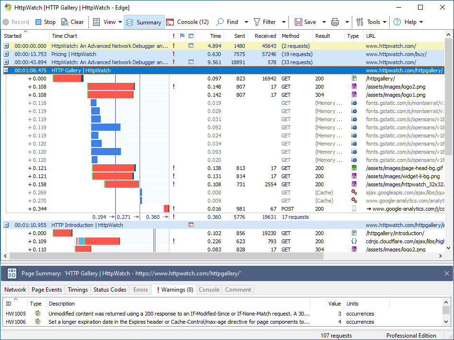Viewport: 454px width, 340px height.
Task: Open the Filter dropdown arrow
Action: [x=284, y=22]
